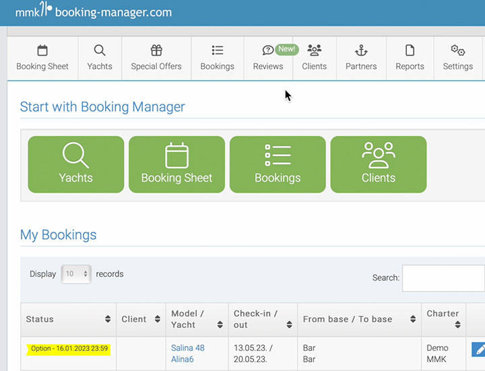
Task: Click the green Yachts tile
Action: [x=75, y=165]
